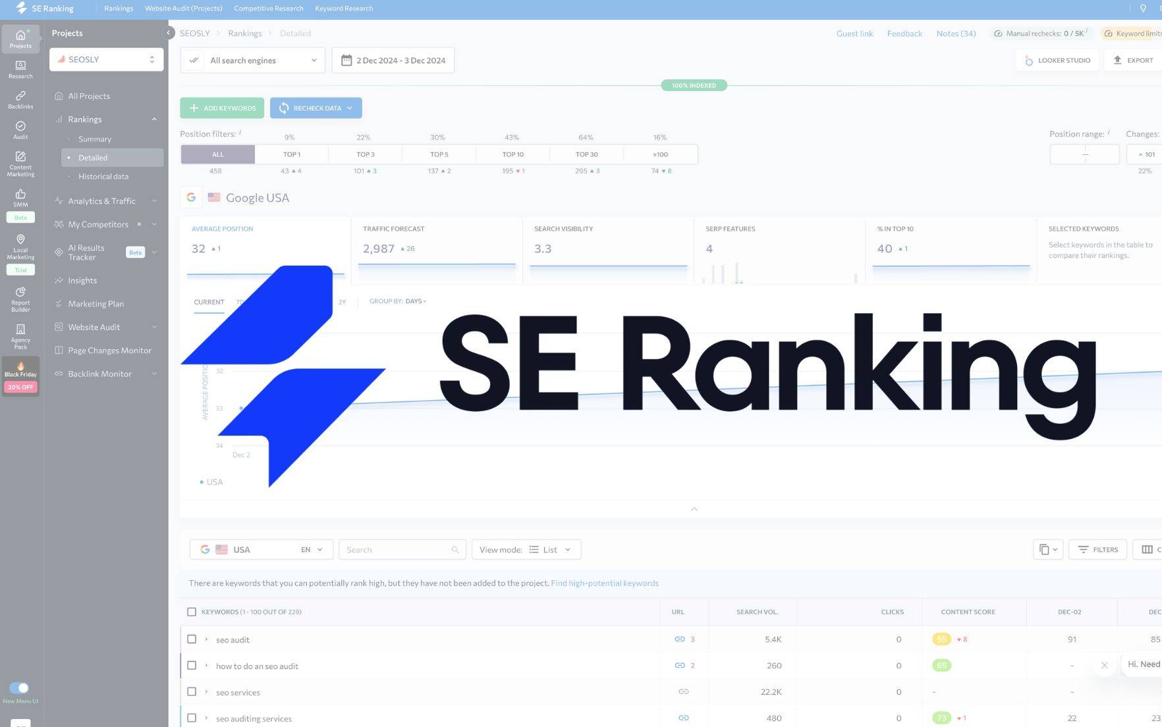
Task: Open the SEOSLY project selector
Action: (x=106, y=59)
